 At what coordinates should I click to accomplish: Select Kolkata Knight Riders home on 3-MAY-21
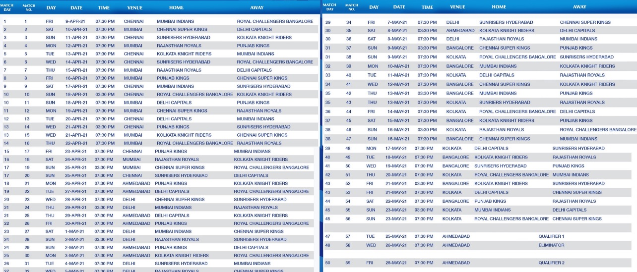coord(182,256)
